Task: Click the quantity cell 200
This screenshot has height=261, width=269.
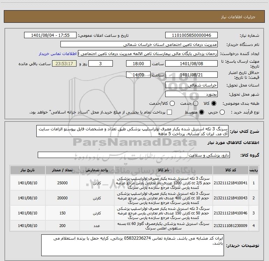Action: coord(62,225)
